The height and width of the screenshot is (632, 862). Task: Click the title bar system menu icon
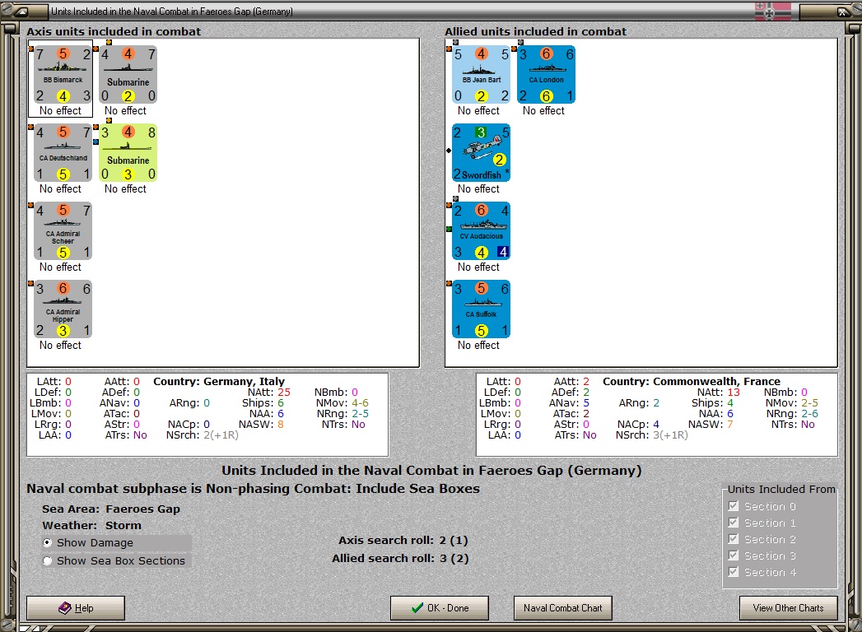(21, 11)
